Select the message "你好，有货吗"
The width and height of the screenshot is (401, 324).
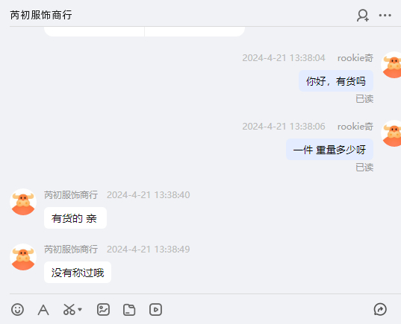pyautogui.click(x=336, y=81)
